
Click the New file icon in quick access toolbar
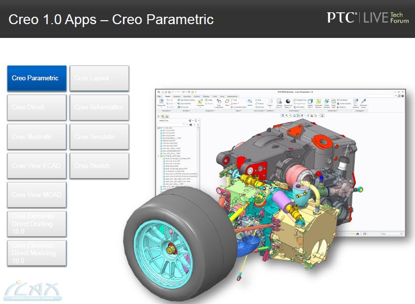(162, 92)
